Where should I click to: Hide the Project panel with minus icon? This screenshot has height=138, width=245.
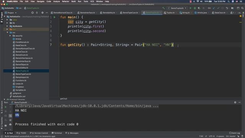tap(47, 13)
